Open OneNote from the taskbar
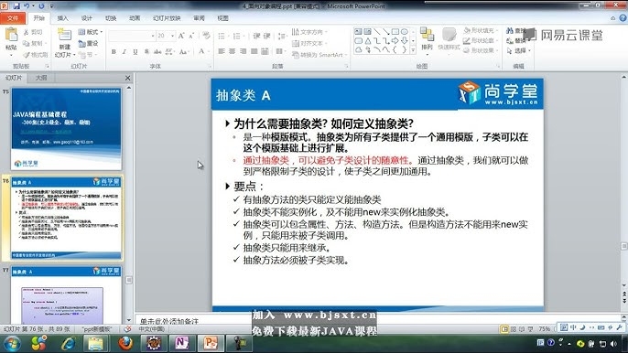The image size is (628, 353). 181,343
